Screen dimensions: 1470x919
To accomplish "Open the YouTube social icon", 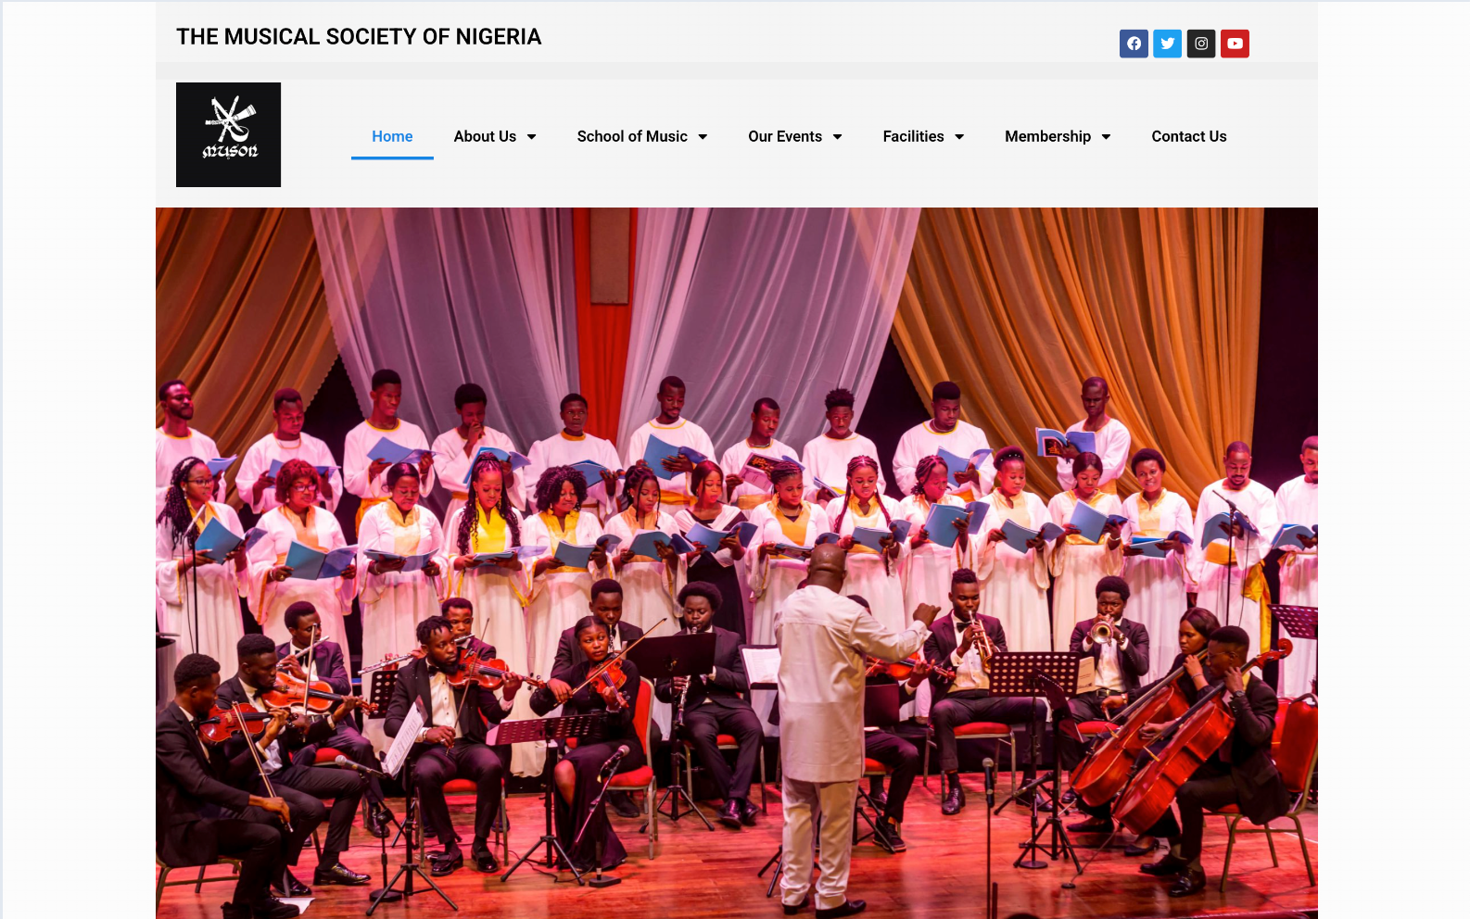I will click(1235, 44).
